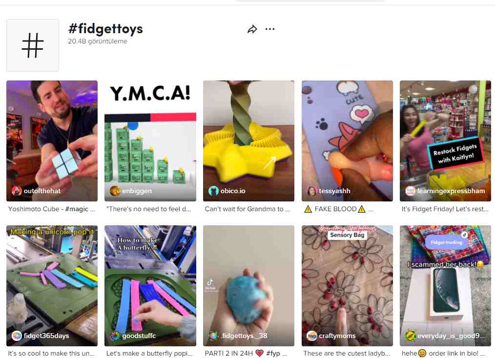
Task: Play the yellow star fidget video
Action: click(249, 140)
